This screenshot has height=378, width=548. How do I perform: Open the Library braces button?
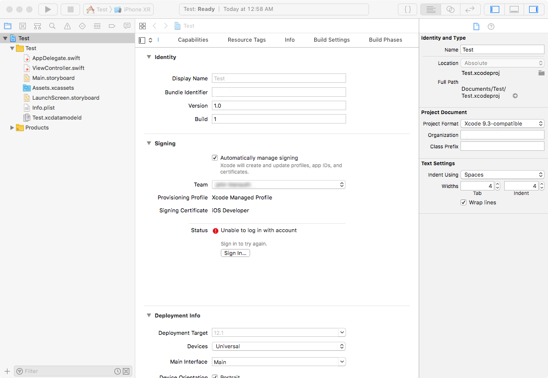click(407, 9)
